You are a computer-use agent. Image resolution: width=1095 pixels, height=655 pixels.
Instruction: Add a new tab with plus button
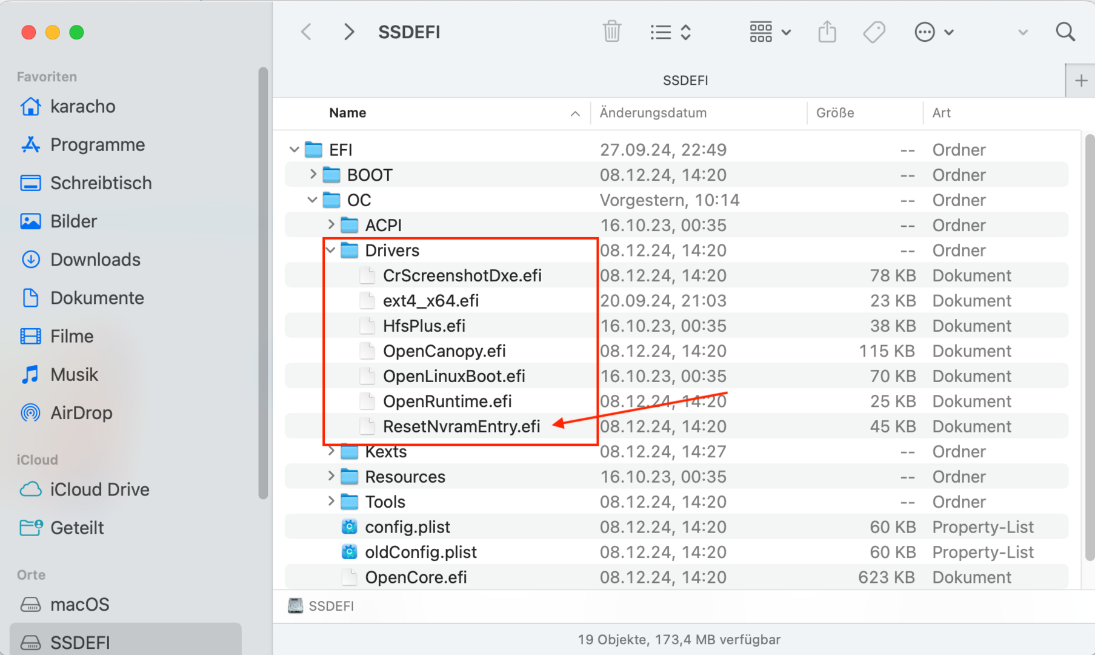tap(1081, 81)
